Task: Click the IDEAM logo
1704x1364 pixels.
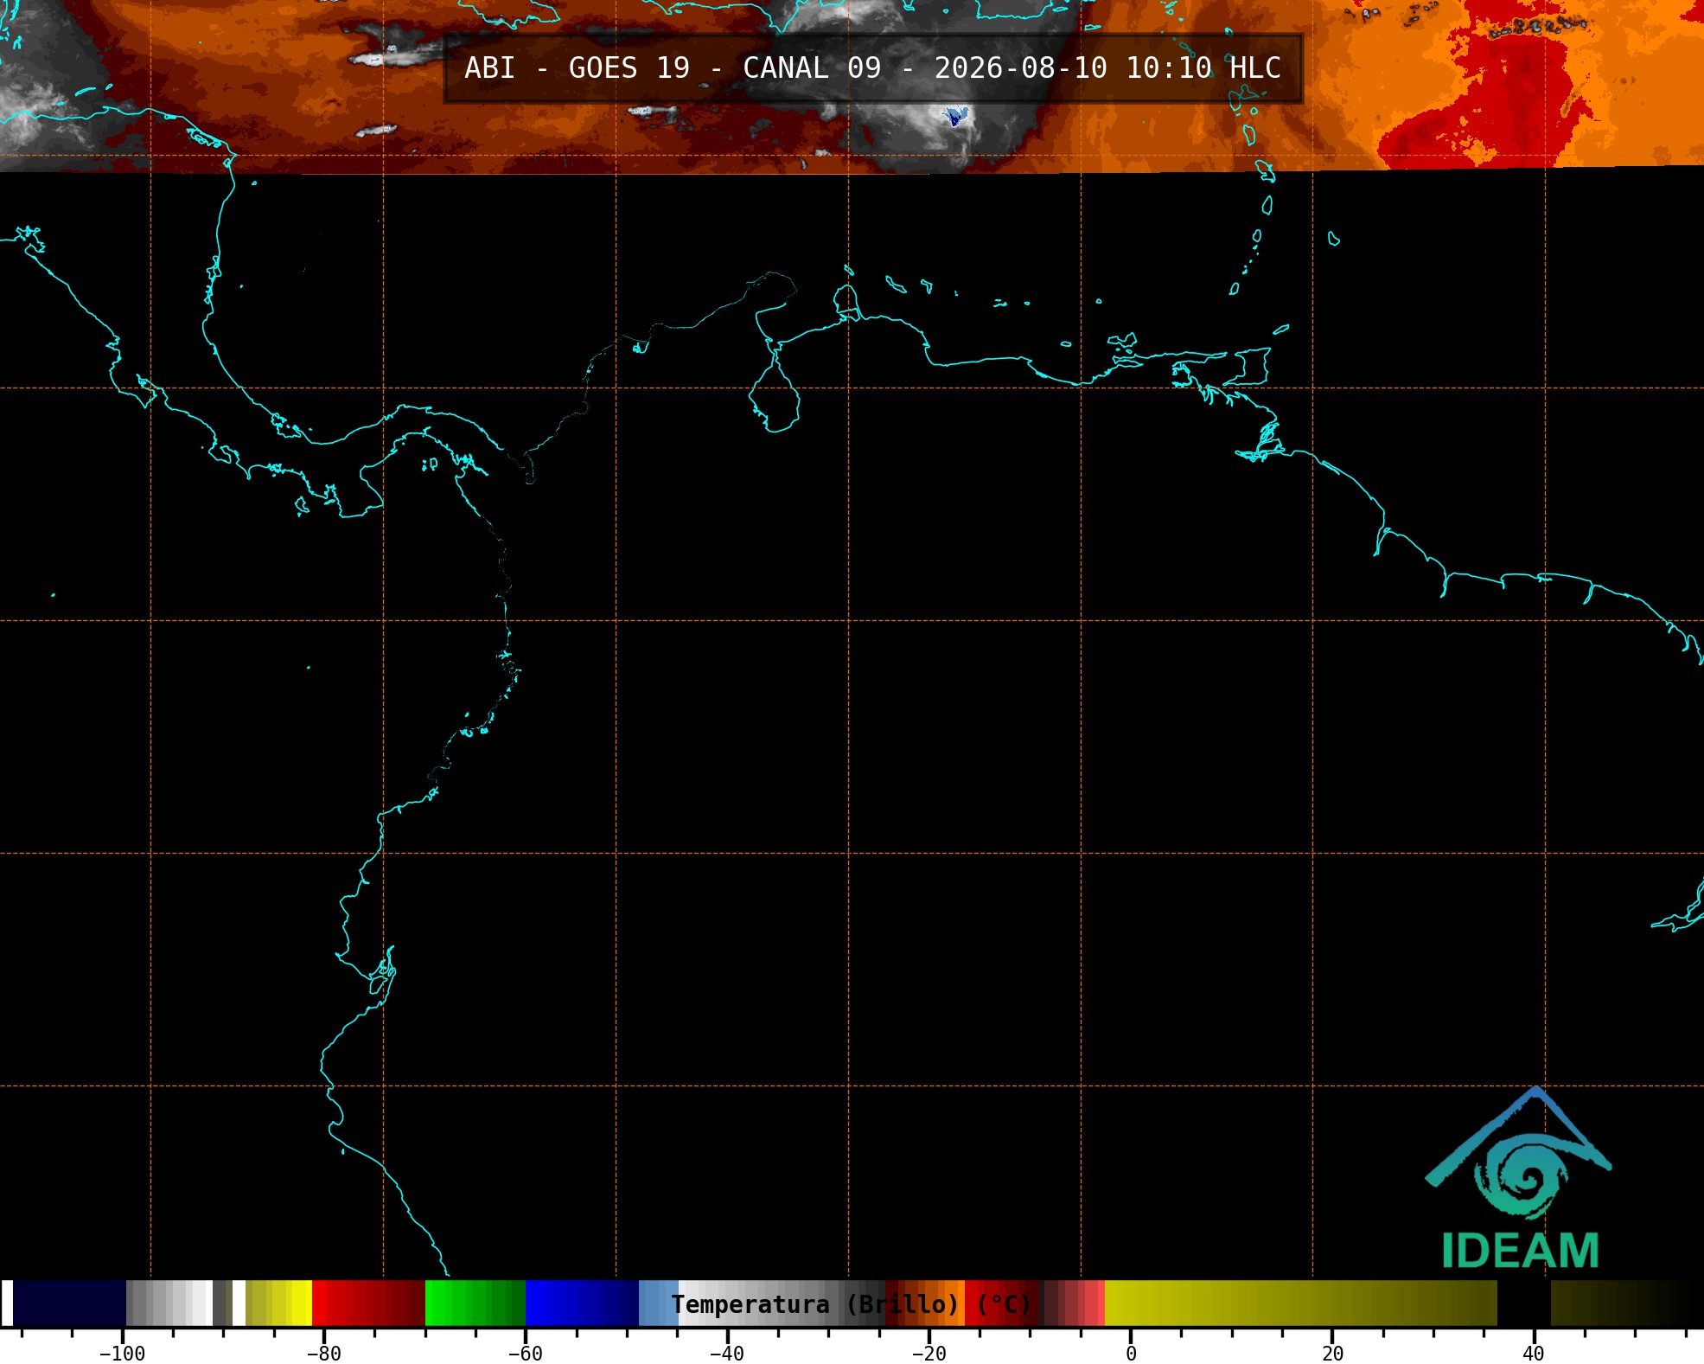Action: (1519, 1178)
